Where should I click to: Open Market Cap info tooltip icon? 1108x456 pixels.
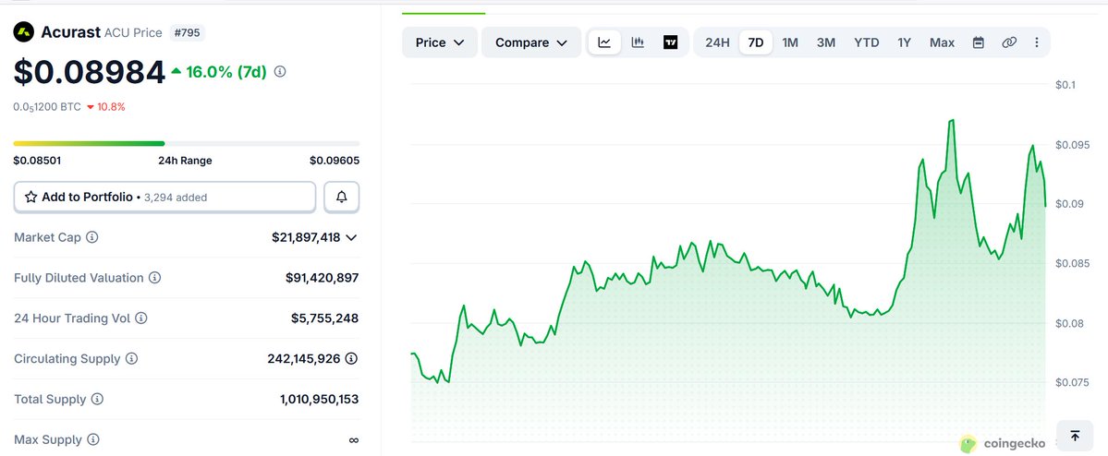pos(91,237)
